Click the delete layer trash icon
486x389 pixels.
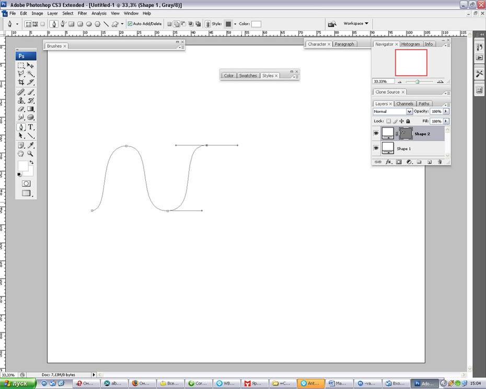click(x=439, y=162)
